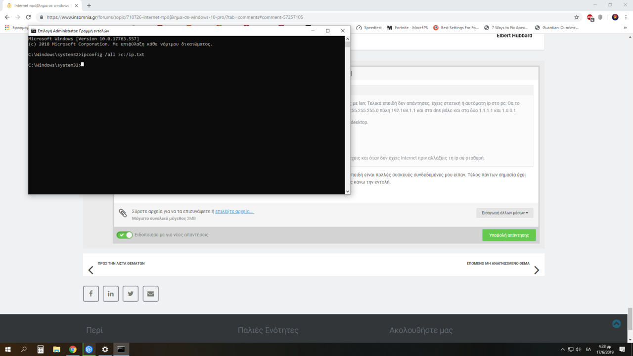Click the Περί footer heading

94,330
